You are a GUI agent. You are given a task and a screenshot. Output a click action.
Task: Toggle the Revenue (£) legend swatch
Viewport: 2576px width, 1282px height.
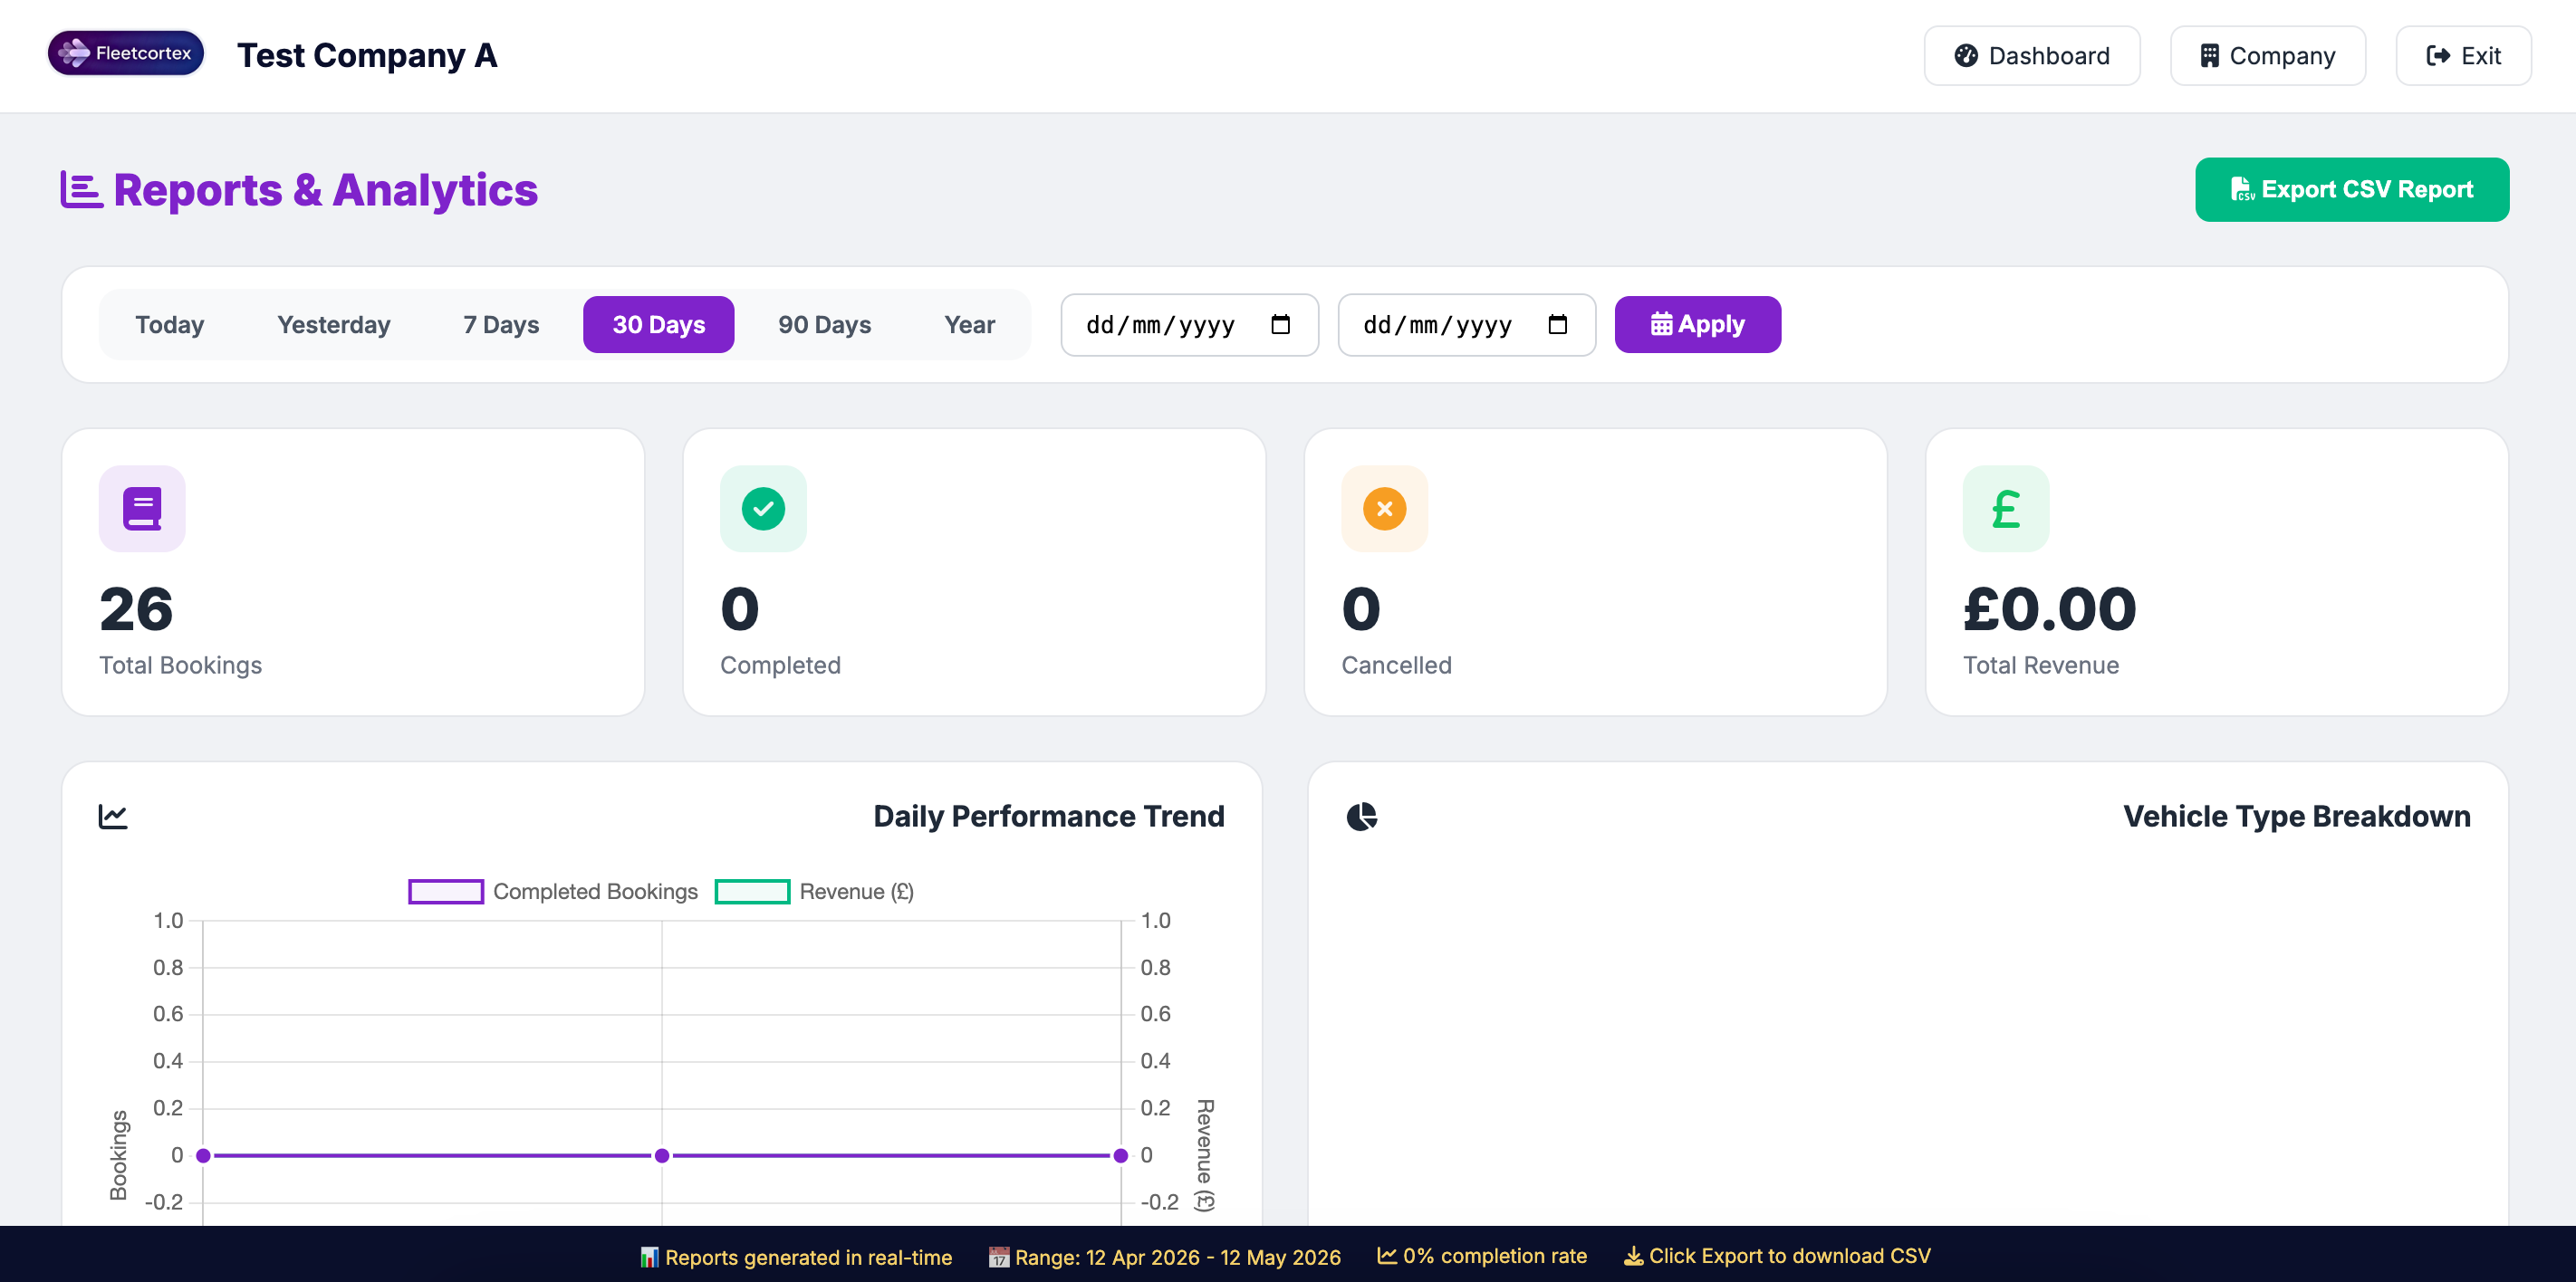coord(753,891)
